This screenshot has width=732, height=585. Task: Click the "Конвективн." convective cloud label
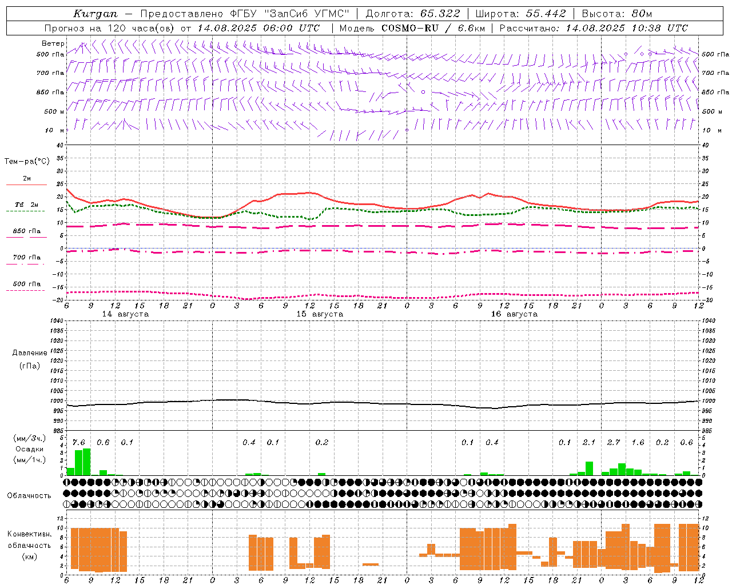30,534
